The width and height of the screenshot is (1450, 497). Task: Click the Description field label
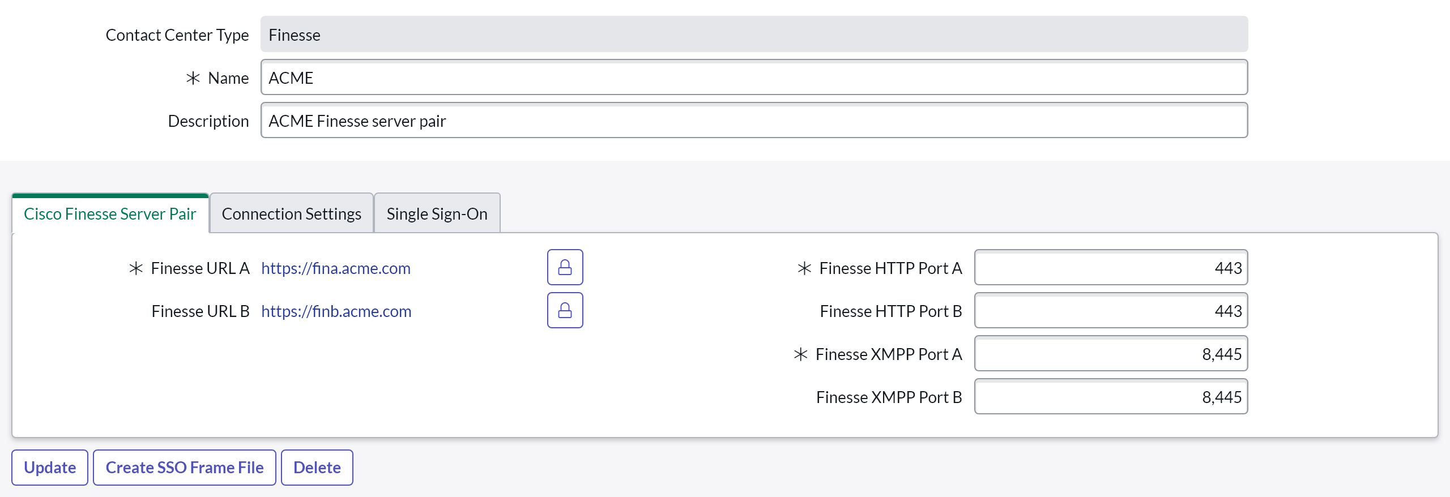208,121
